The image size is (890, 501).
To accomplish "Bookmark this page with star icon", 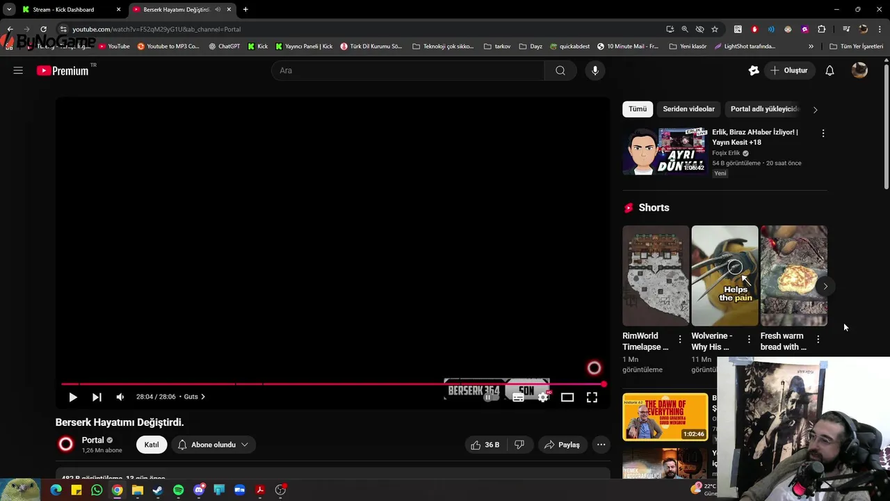I will [x=715, y=29].
